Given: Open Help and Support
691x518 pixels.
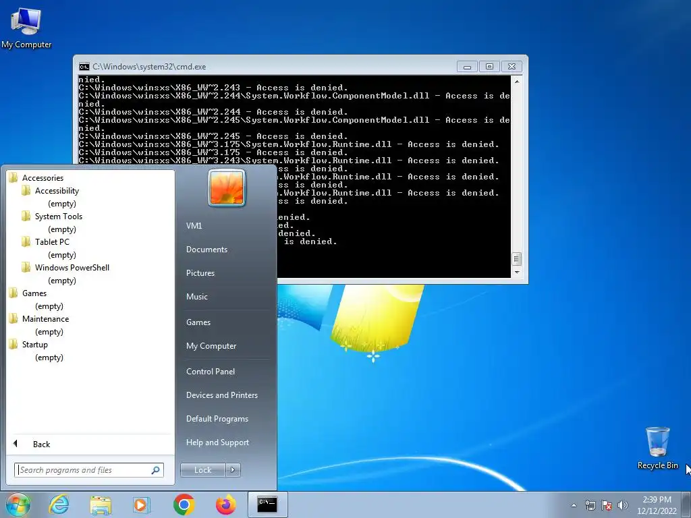Looking at the screenshot, I should 217,442.
